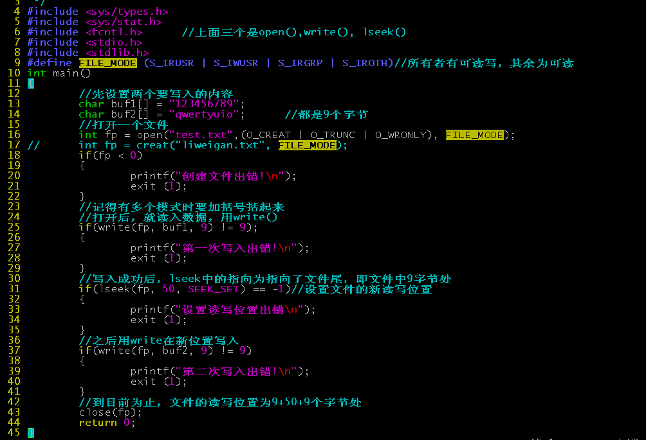This screenshot has width=646, height=440.
Task: Click the comment 之后用write在新位置写入
Action: coord(159,340)
